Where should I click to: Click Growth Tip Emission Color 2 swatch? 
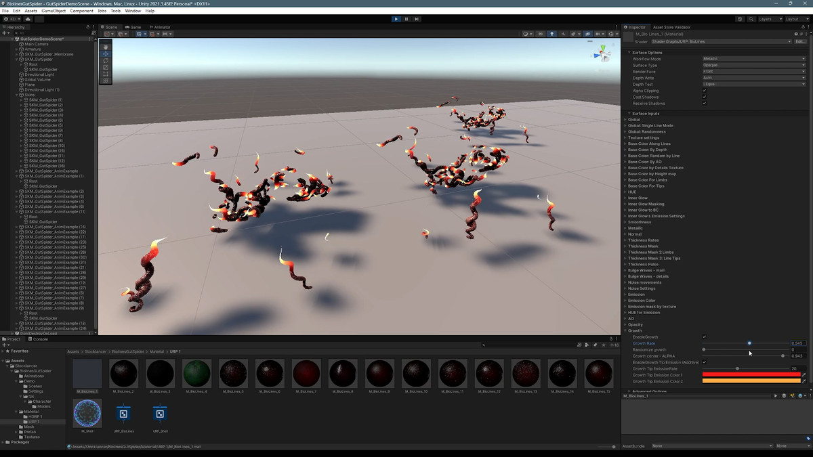751,381
